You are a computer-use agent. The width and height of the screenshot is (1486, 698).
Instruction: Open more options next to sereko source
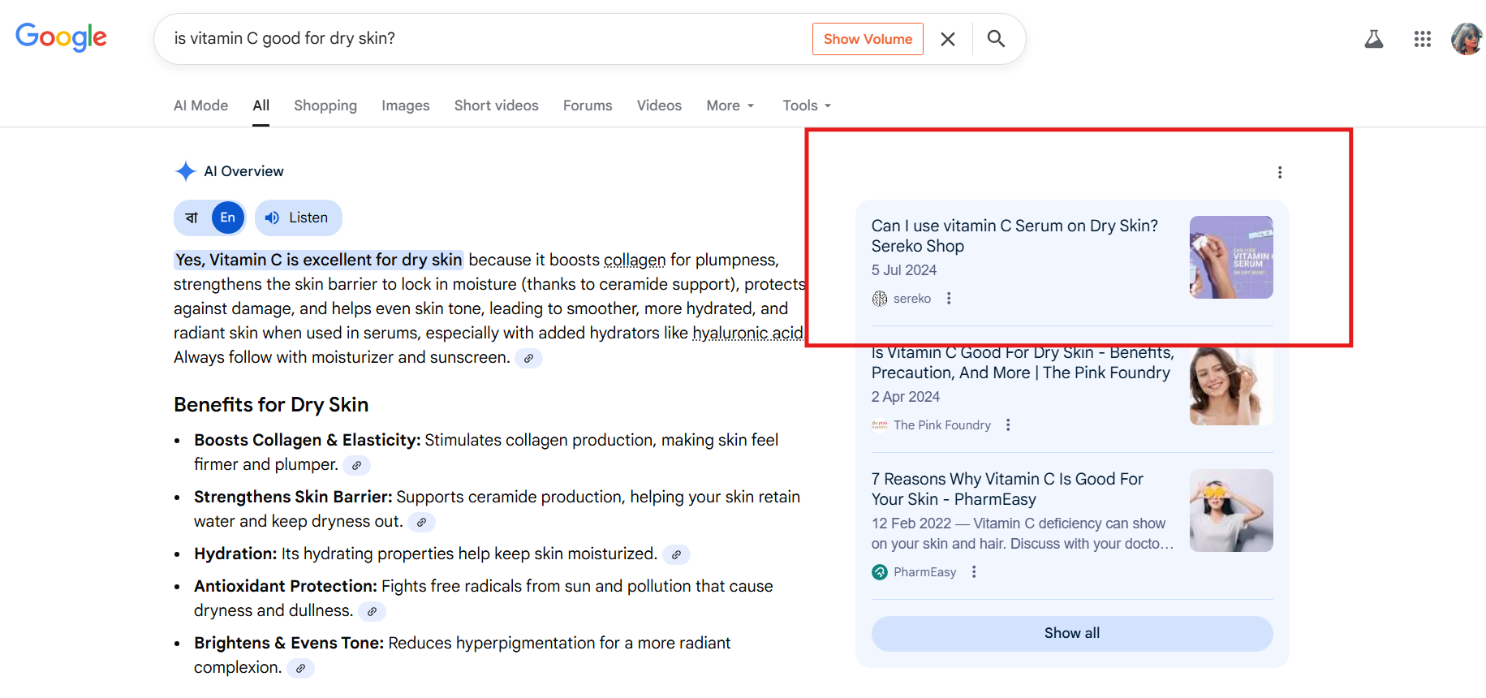click(949, 299)
